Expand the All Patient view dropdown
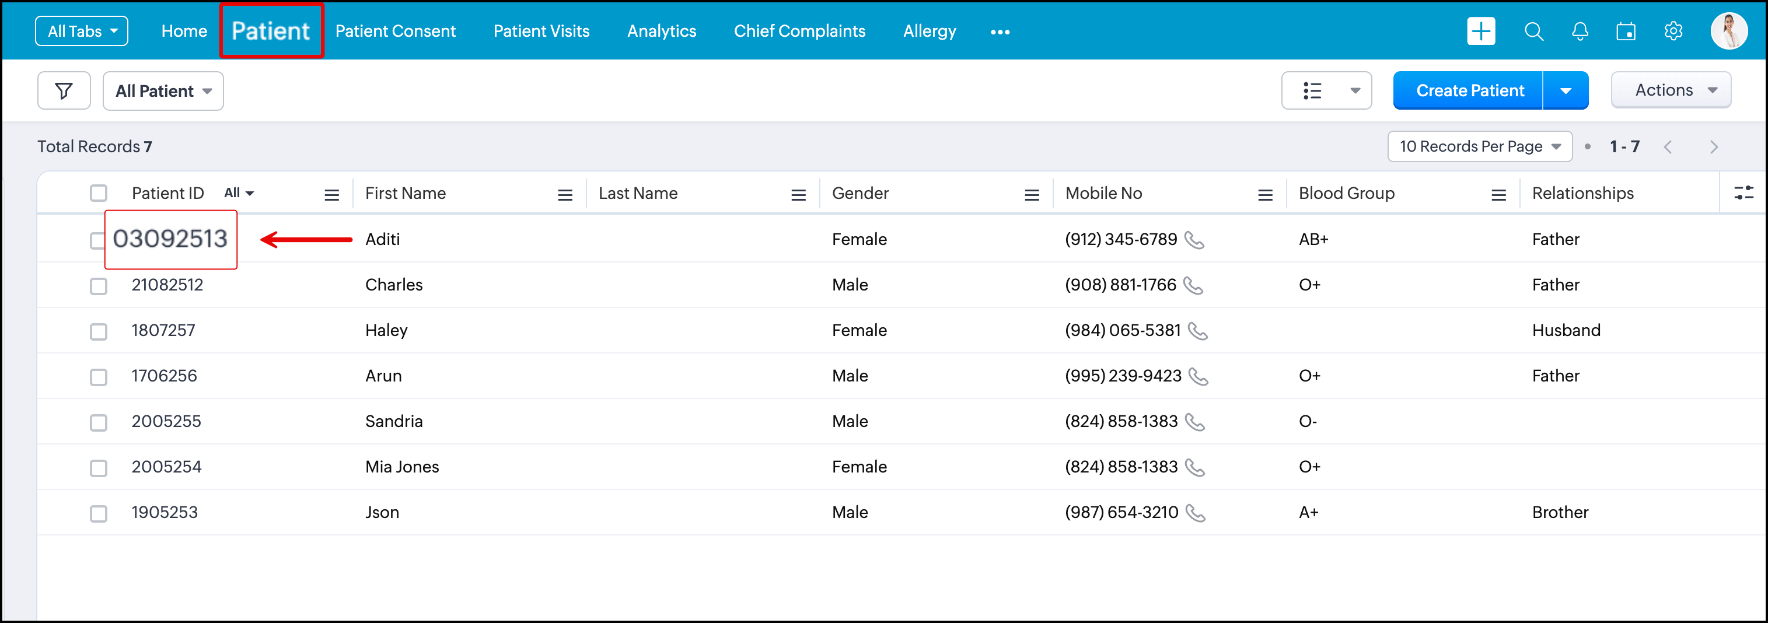 pyautogui.click(x=163, y=91)
